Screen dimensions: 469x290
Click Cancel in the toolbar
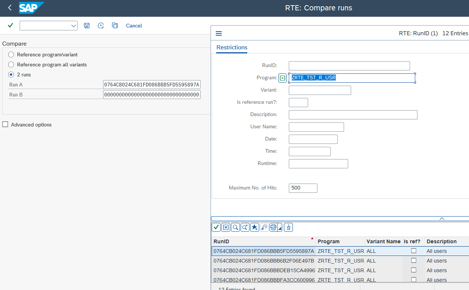[134, 26]
